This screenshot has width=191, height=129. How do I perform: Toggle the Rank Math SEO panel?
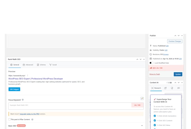pos(144,59)
